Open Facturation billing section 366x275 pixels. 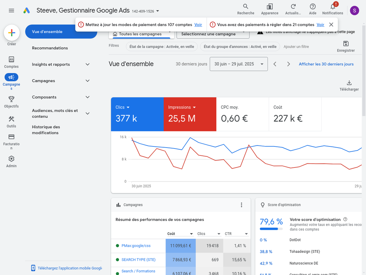[11, 141]
